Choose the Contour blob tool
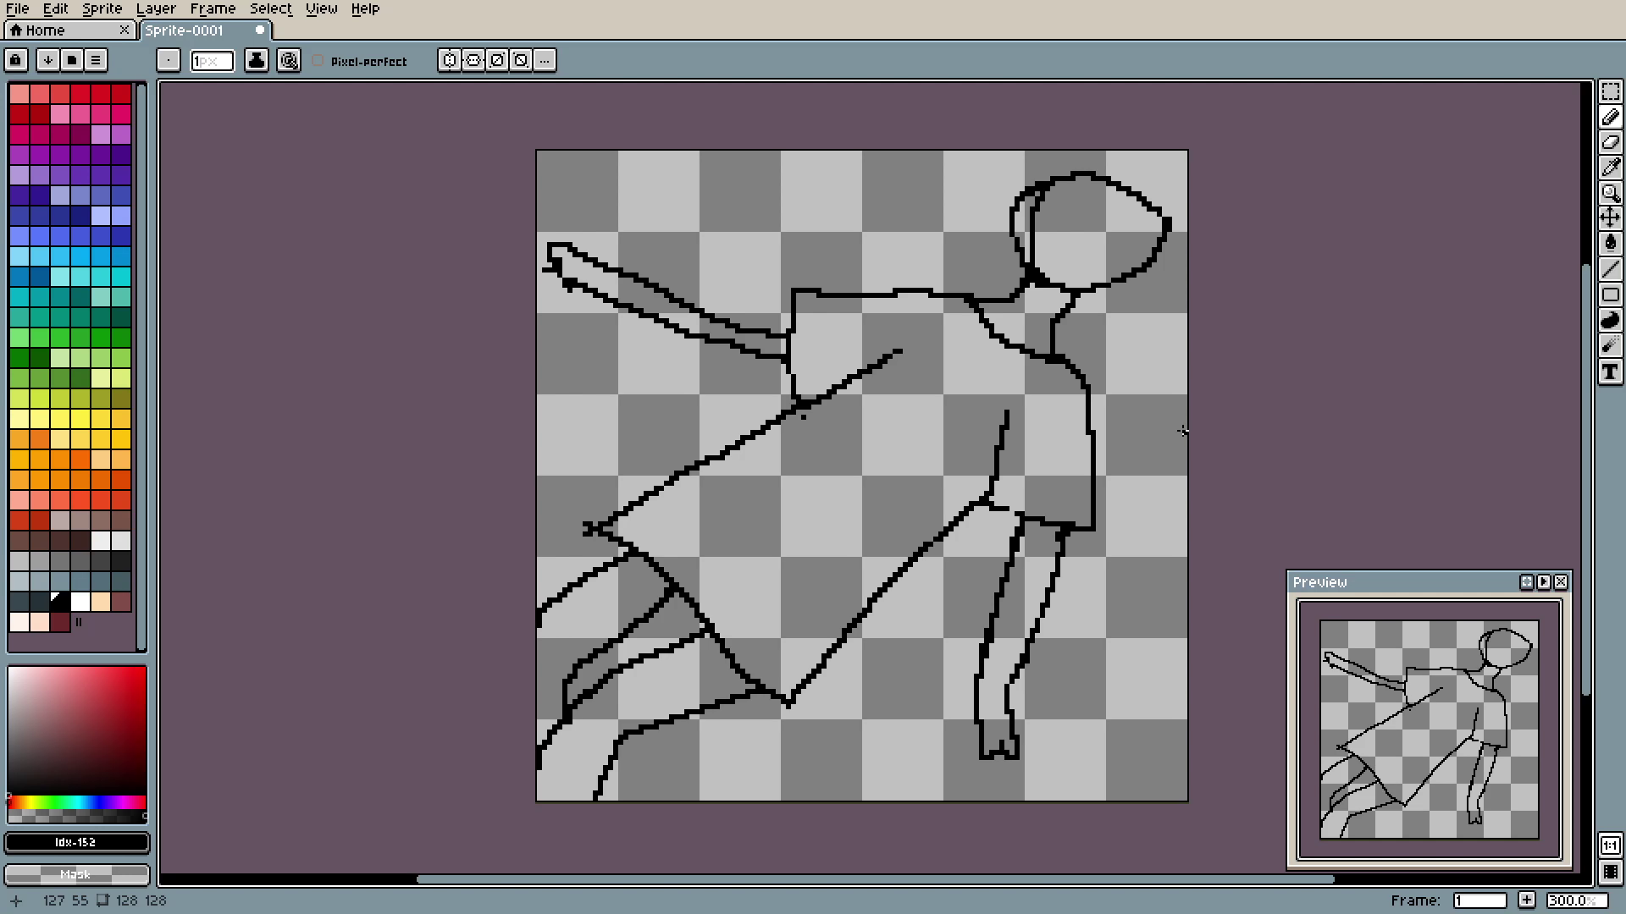This screenshot has width=1626, height=914. (1610, 320)
